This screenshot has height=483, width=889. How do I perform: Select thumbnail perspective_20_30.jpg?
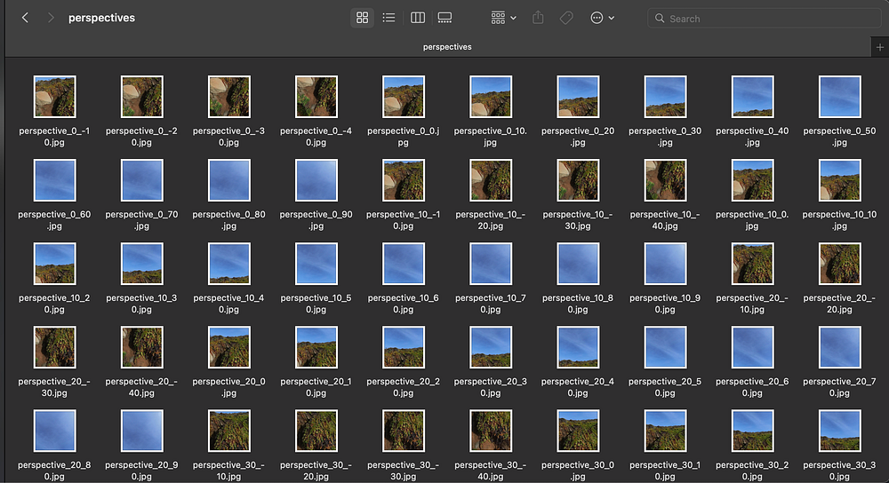click(491, 347)
